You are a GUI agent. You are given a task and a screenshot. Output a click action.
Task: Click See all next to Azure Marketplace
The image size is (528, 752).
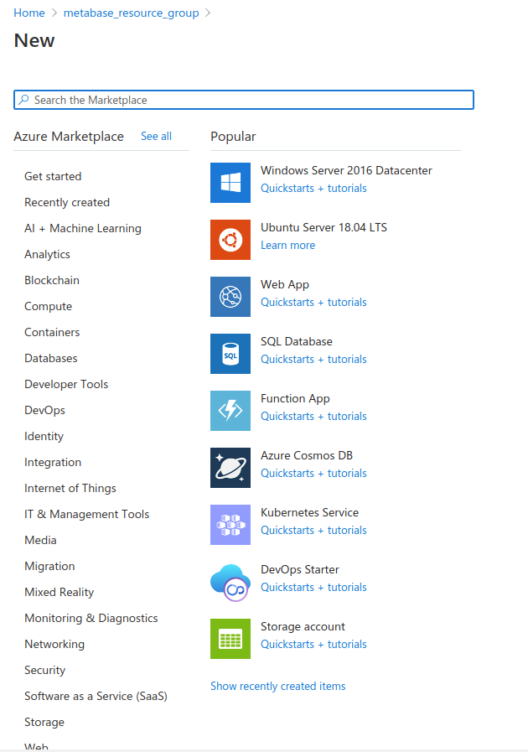point(156,136)
